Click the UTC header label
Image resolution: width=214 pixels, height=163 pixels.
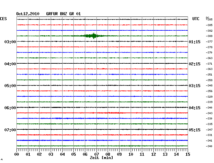pos(196,19)
